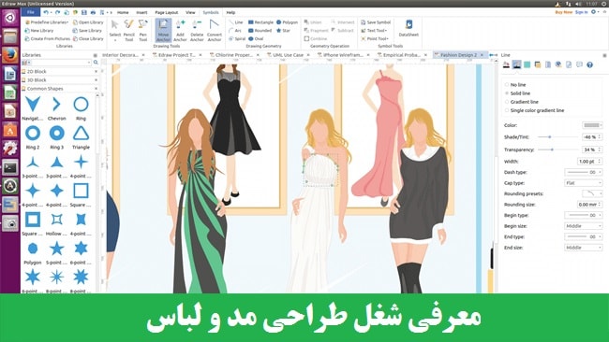Select the Move Anchor tool
The height and width of the screenshot is (342, 609).
click(163, 30)
